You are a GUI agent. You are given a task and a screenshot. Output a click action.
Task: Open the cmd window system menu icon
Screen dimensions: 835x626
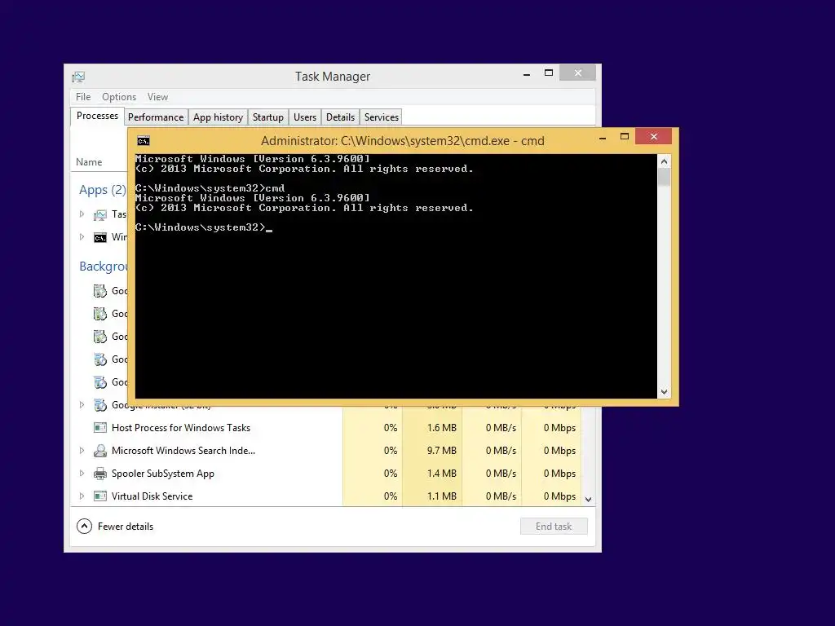coord(144,141)
